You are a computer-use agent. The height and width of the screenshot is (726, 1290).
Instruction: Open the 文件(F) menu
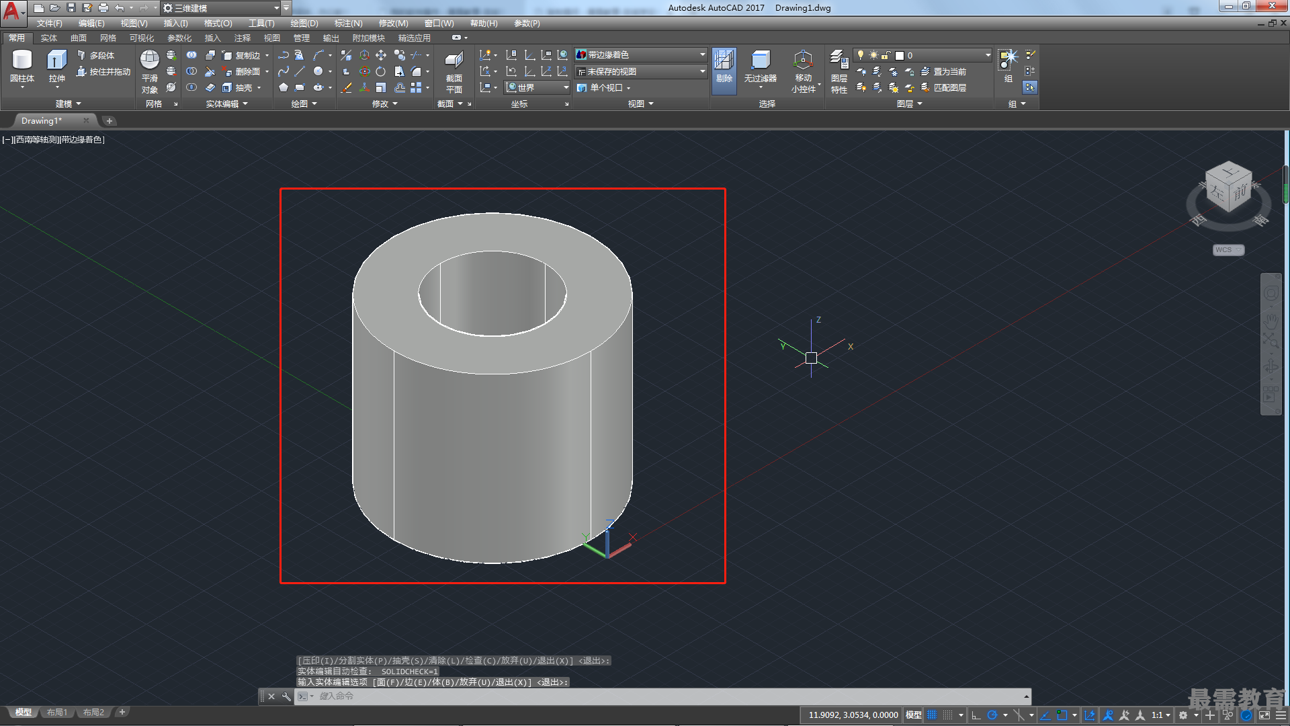tap(49, 24)
